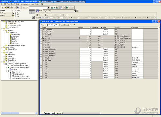
Task: Collapse the CompactBus Local tree node
Action: (6, 71)
